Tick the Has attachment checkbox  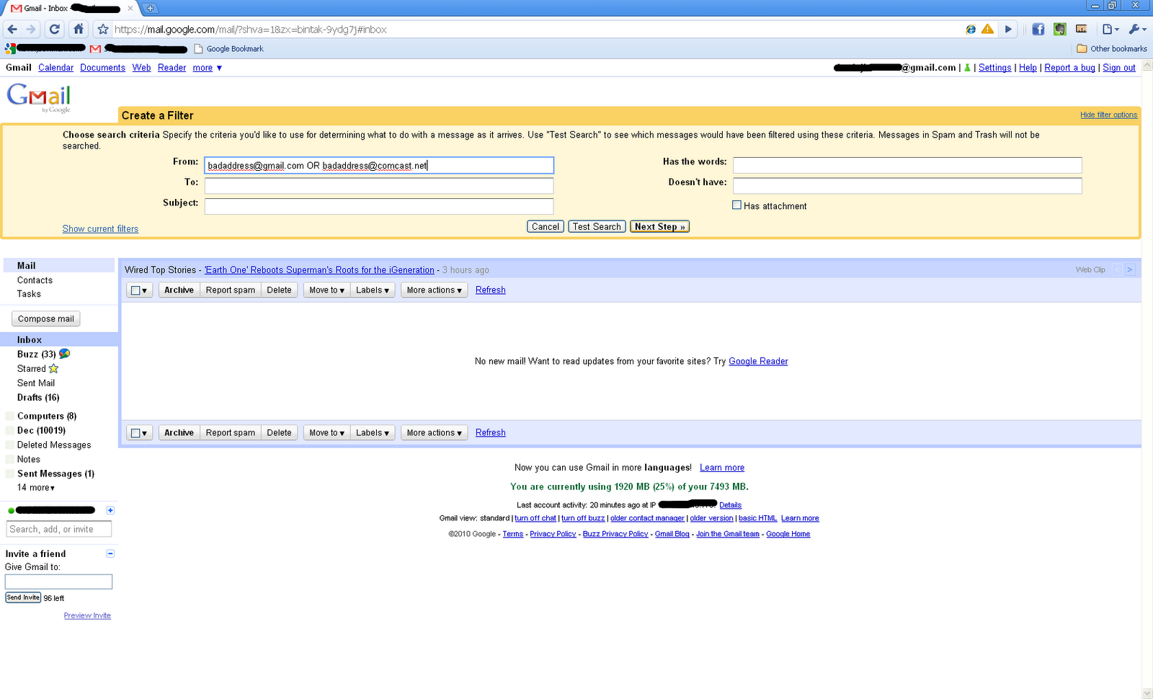point(736,205)
